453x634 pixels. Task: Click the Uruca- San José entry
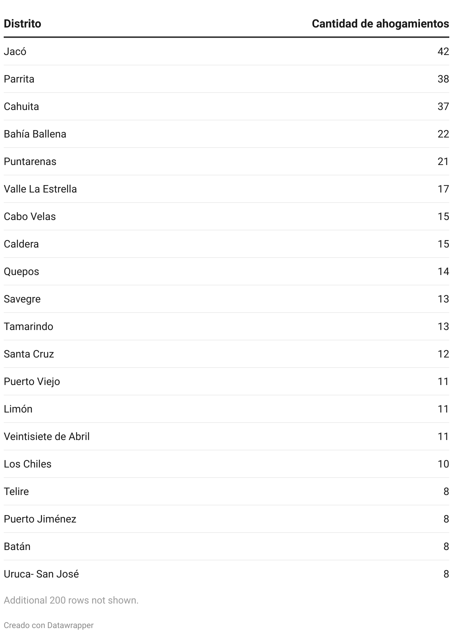coord(41,574)
